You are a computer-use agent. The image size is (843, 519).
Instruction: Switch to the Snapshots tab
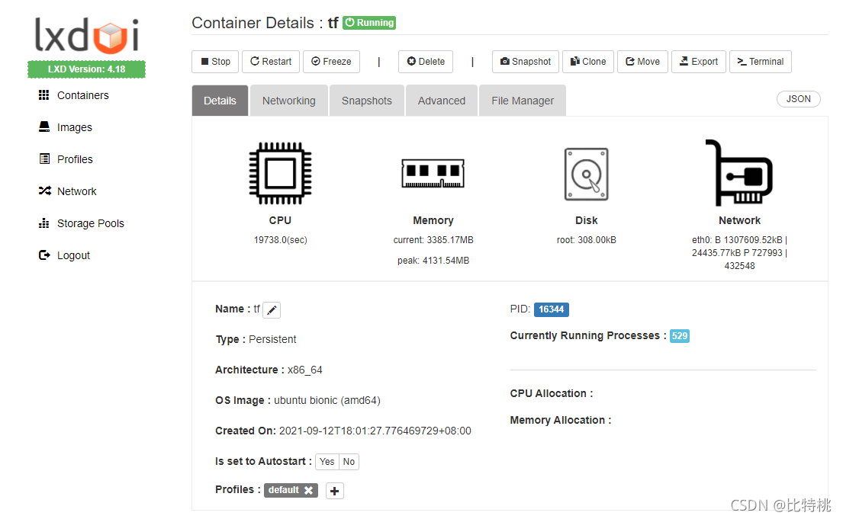tap(367, 101)
